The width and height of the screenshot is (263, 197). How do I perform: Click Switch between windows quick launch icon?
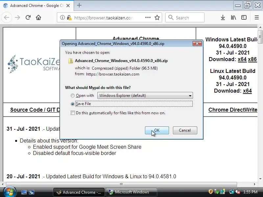coord(32,192)
